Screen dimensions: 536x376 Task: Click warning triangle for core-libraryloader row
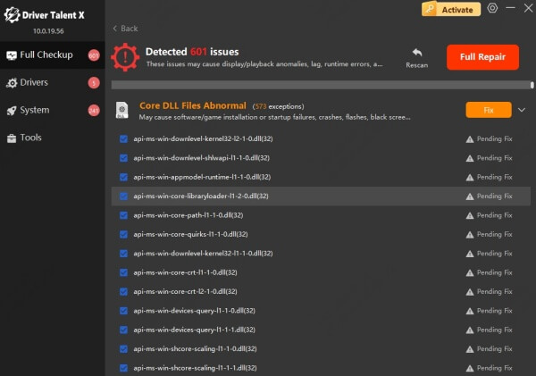470,196
